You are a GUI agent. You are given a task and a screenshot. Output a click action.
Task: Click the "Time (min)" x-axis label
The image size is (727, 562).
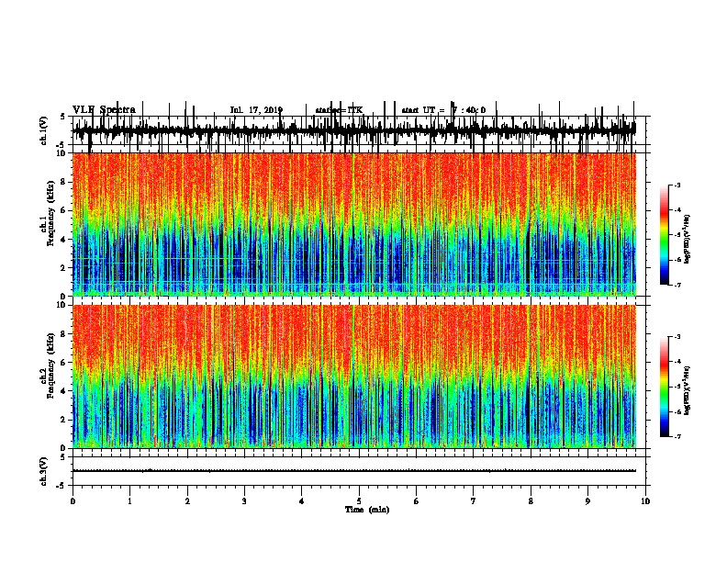click(367, 509)
